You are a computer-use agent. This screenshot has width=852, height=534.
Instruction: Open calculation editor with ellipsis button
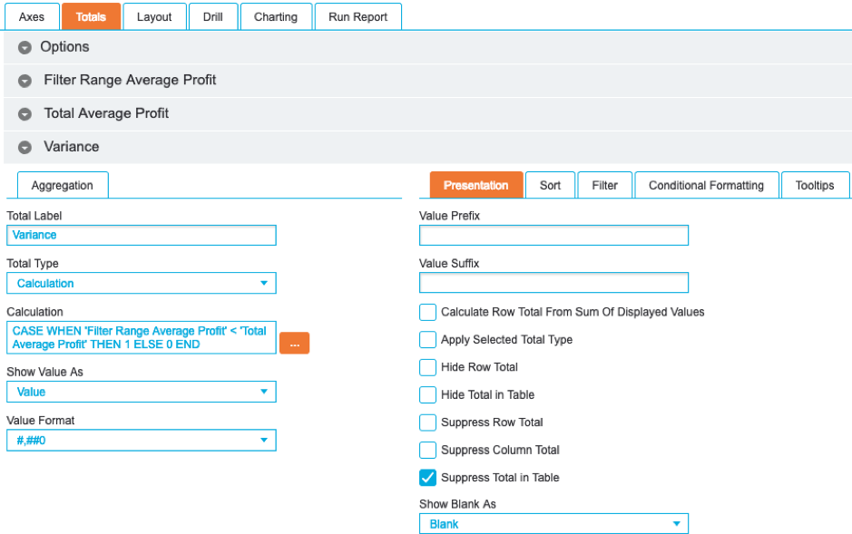(294, 344)
